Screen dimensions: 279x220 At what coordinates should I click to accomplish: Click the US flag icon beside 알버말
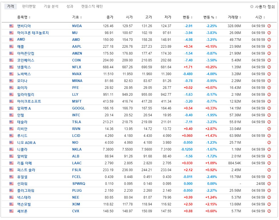pyautogui.click(x=11, y=156)
